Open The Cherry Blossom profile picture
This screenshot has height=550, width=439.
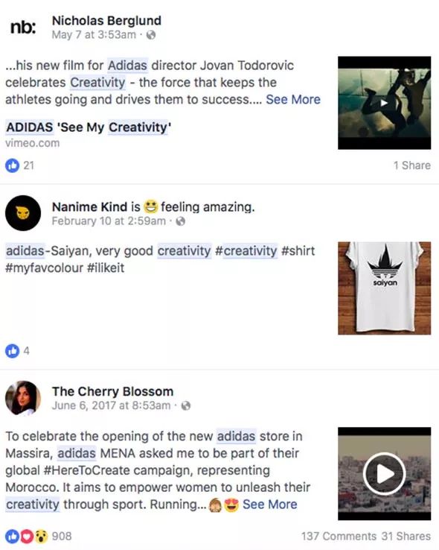coord(23,398)
